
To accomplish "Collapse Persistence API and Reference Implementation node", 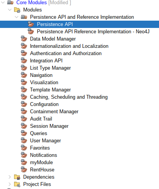I will coord(16,17).
